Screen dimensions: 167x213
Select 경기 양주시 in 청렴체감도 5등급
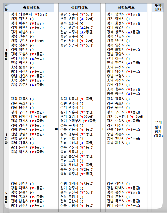click(x=72, y=188)
